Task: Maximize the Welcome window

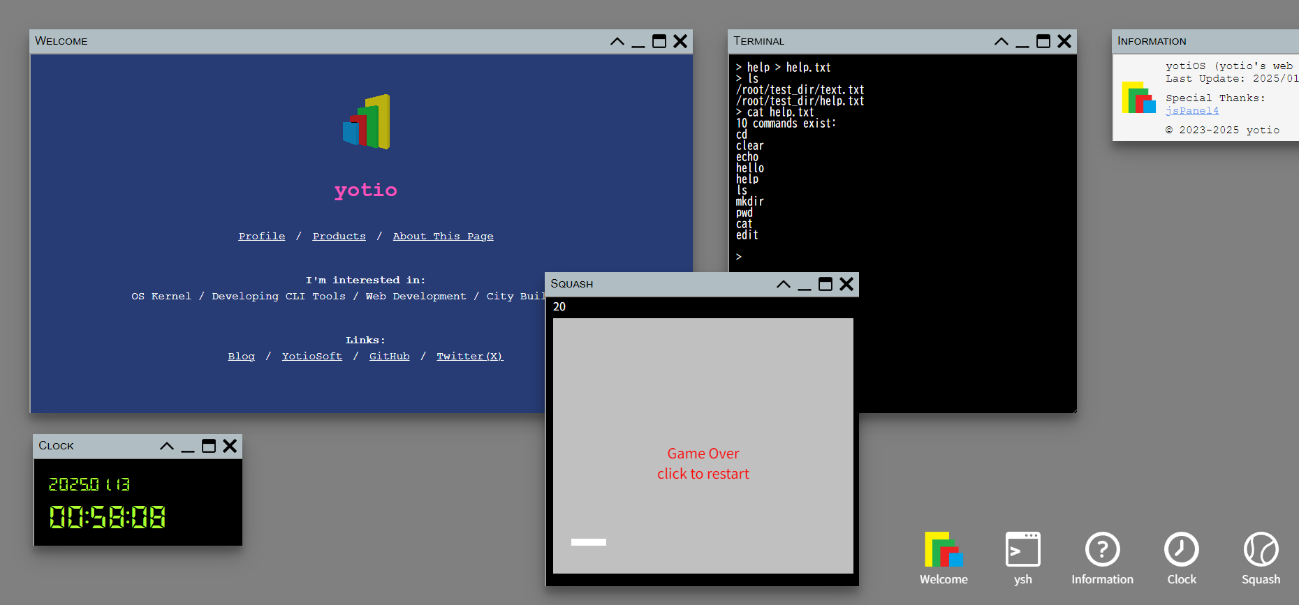Action: 659,41
